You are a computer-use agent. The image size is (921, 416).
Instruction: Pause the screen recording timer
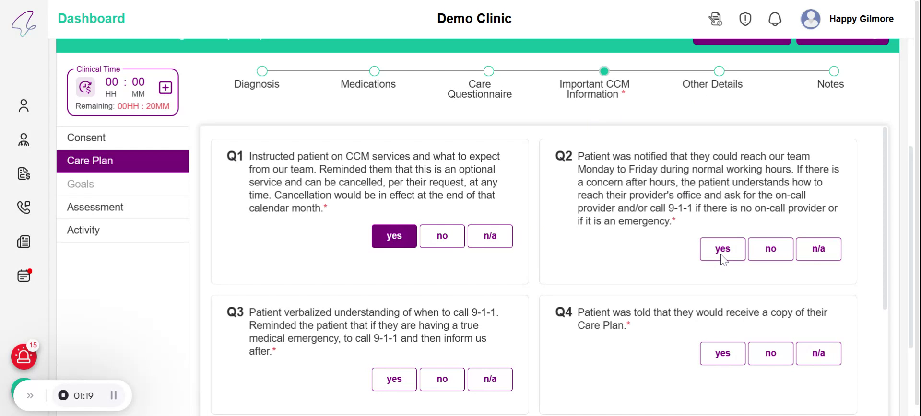pos(114,395)
